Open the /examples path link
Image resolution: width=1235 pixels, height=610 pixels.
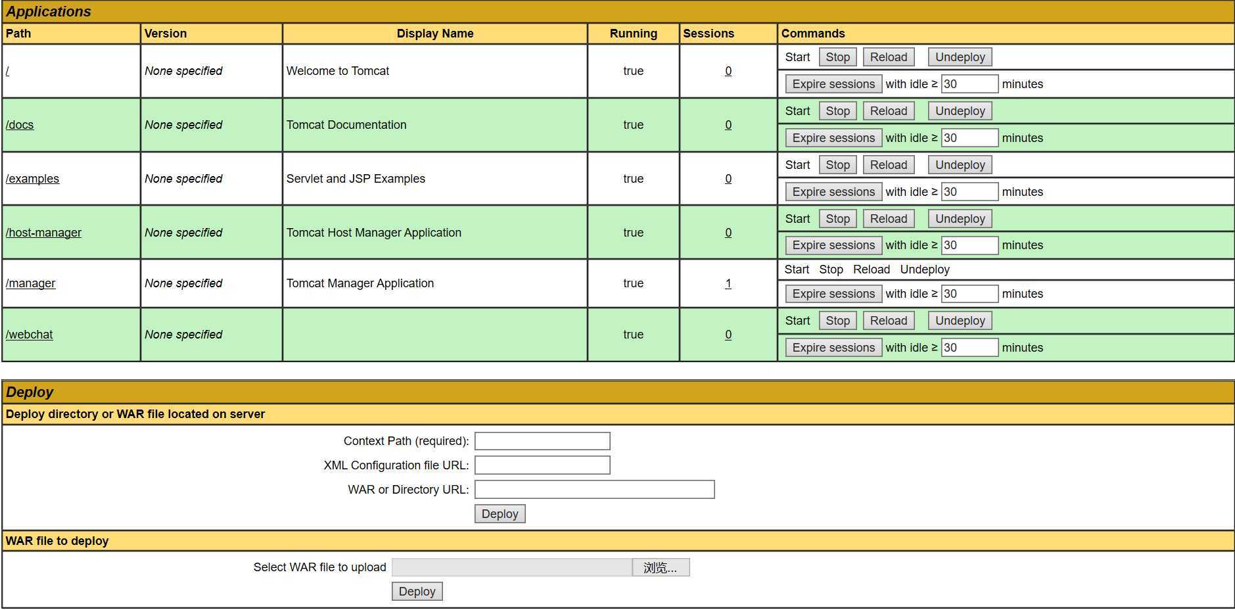(32, 179)
